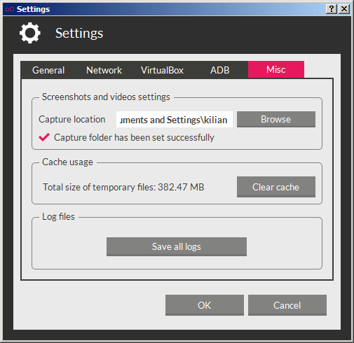This screenshot has height=343, width=354.
Task: Switch to the General tab
Action: click(48, 70)
